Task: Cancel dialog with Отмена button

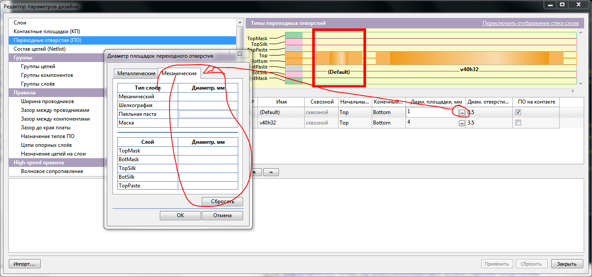Action: [222, 215]
